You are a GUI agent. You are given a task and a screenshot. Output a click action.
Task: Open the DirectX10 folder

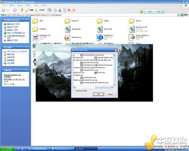click(67, 21)
